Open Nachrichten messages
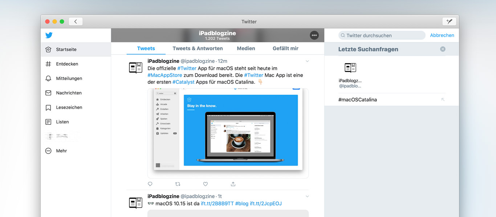496x217 pixels. click(76, 93)
